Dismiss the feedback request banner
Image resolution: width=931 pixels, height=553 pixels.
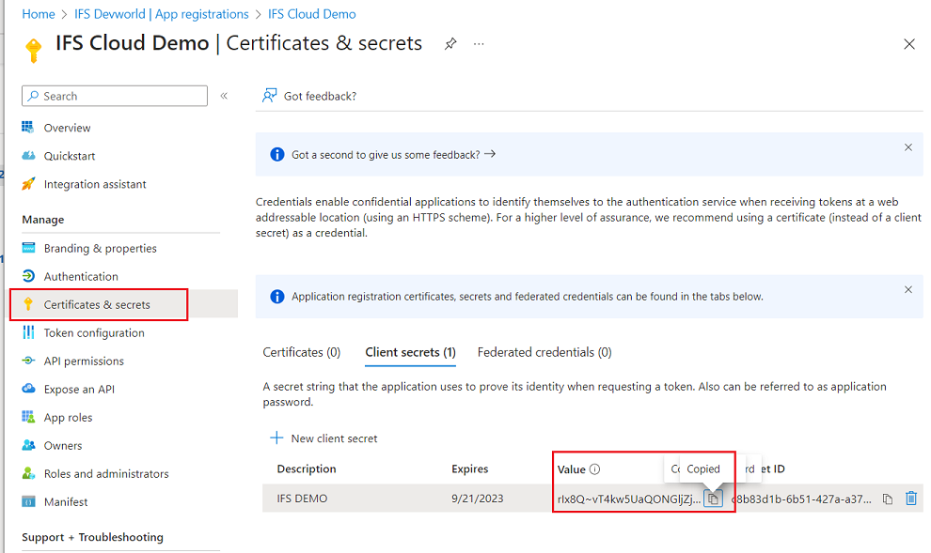point(908,147)
